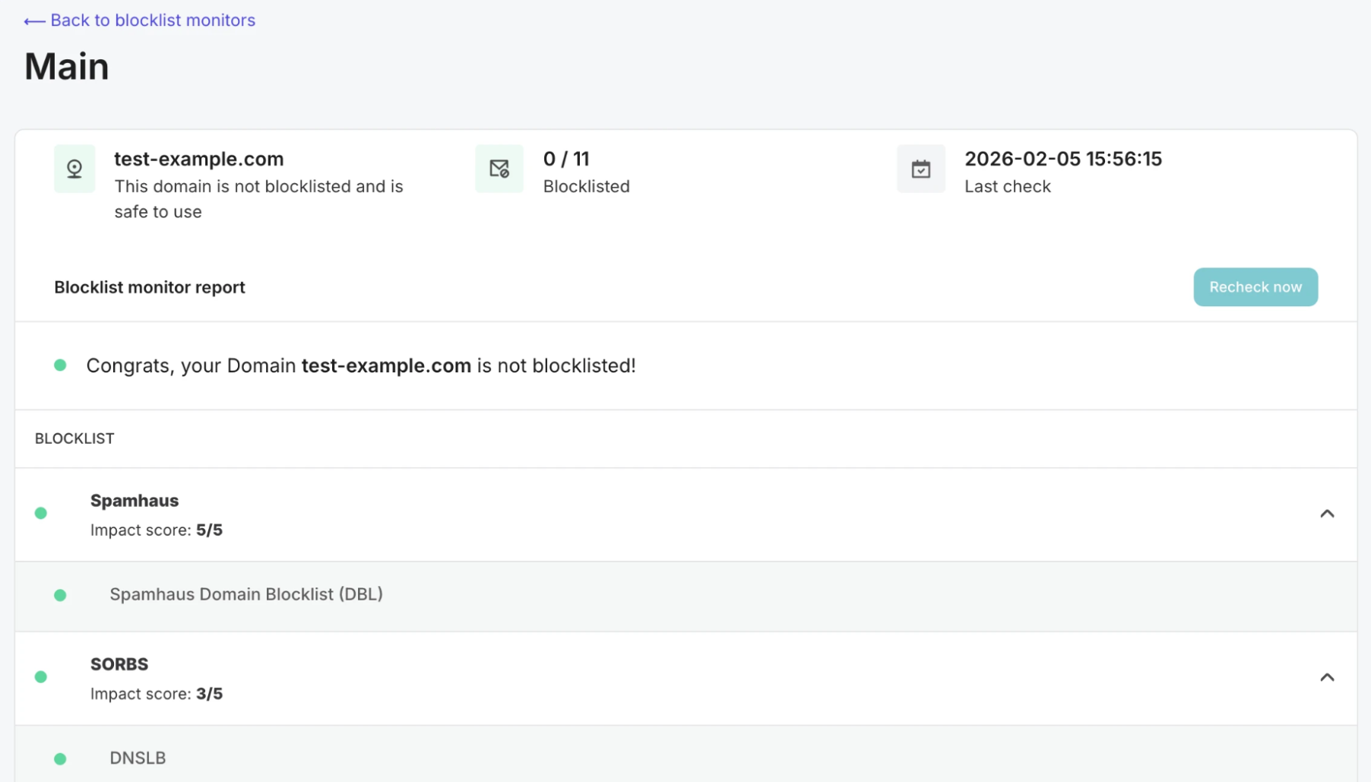The image size is (1371, 782).
Task: Select the test-example.com domain name in summary
Action: tap(199, 159)
